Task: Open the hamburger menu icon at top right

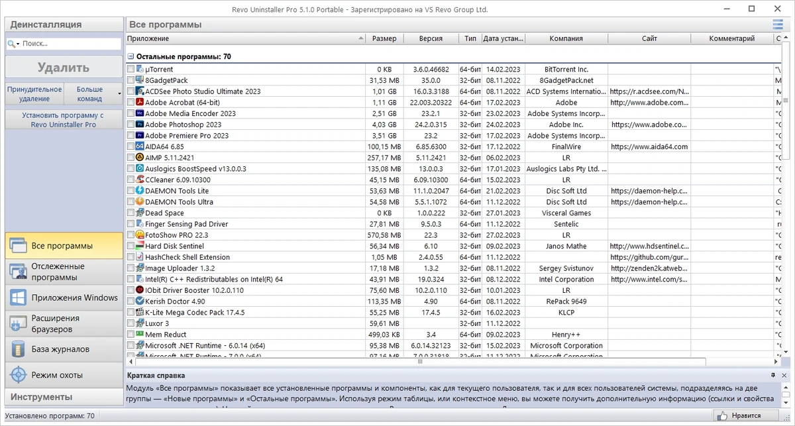Action: pos(777,25)
